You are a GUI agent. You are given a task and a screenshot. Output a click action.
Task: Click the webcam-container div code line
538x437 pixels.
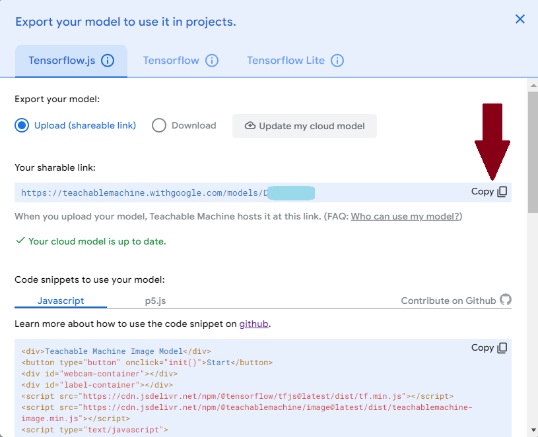pyautogui.click(x=100, y=374)
